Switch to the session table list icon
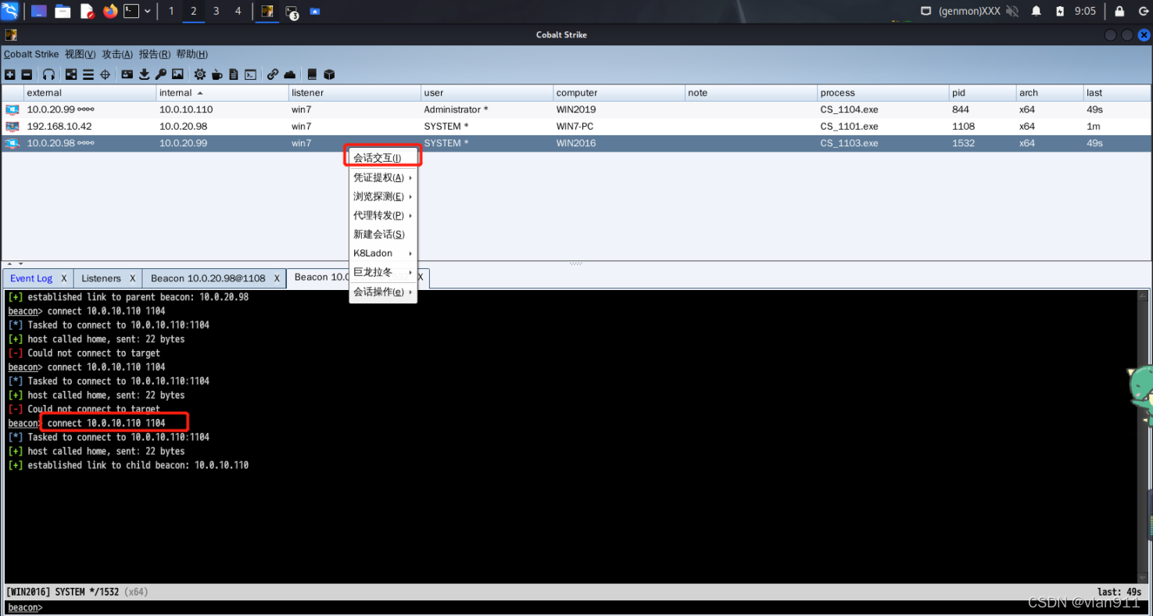 point(88,74)
